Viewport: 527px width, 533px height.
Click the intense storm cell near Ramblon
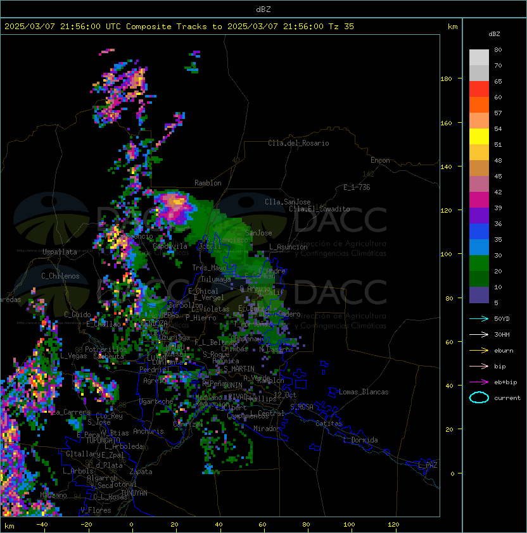(x=175, y=208)
